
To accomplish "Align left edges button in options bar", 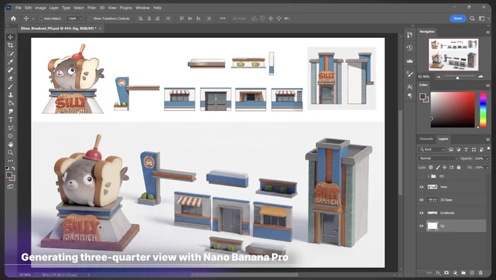I will tap(141, 18).
